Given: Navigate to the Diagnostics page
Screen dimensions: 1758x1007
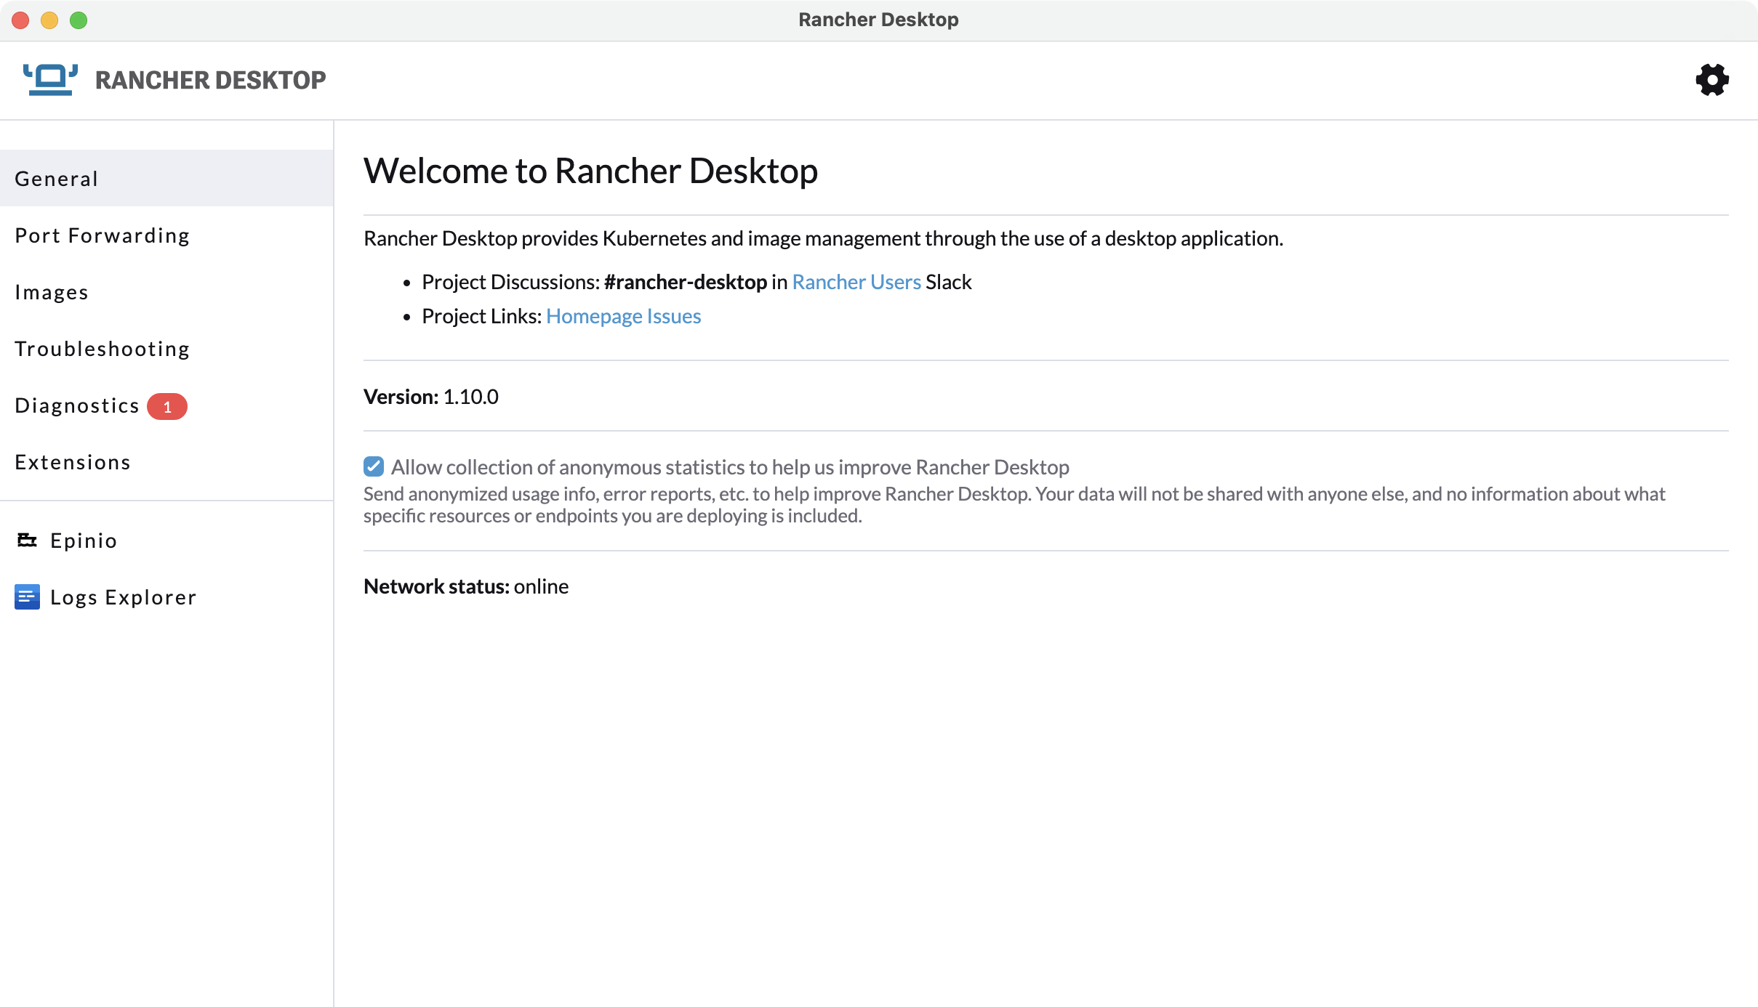Looking at the screenshot, I should point(77,405).
